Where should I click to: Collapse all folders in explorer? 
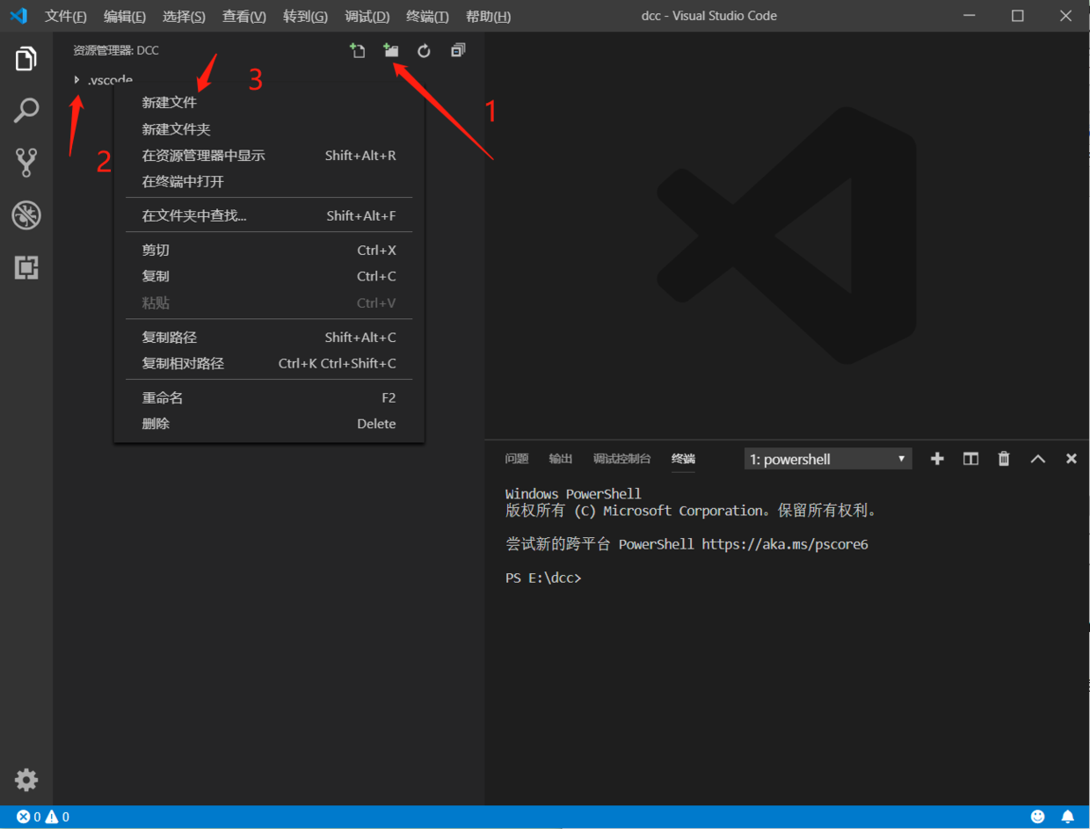pyautogui.click(x=458, y=51)
